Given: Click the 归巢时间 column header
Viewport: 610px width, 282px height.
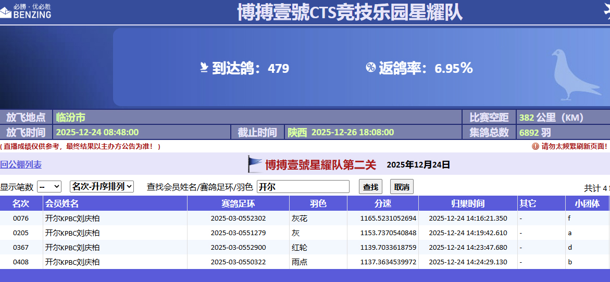Looking at the screenshot, I should [x=468, y=203].
